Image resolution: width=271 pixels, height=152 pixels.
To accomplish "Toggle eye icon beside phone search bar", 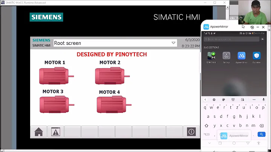I will [x=263, y=39].
